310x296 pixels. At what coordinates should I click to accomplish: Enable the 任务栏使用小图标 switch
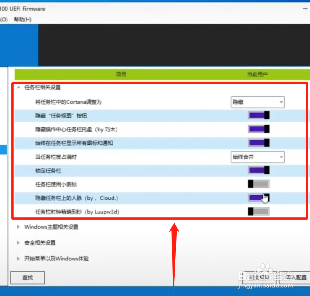click(259, 184)
